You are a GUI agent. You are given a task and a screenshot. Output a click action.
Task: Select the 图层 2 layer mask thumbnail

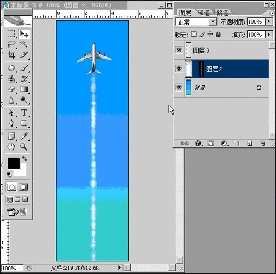201,68
